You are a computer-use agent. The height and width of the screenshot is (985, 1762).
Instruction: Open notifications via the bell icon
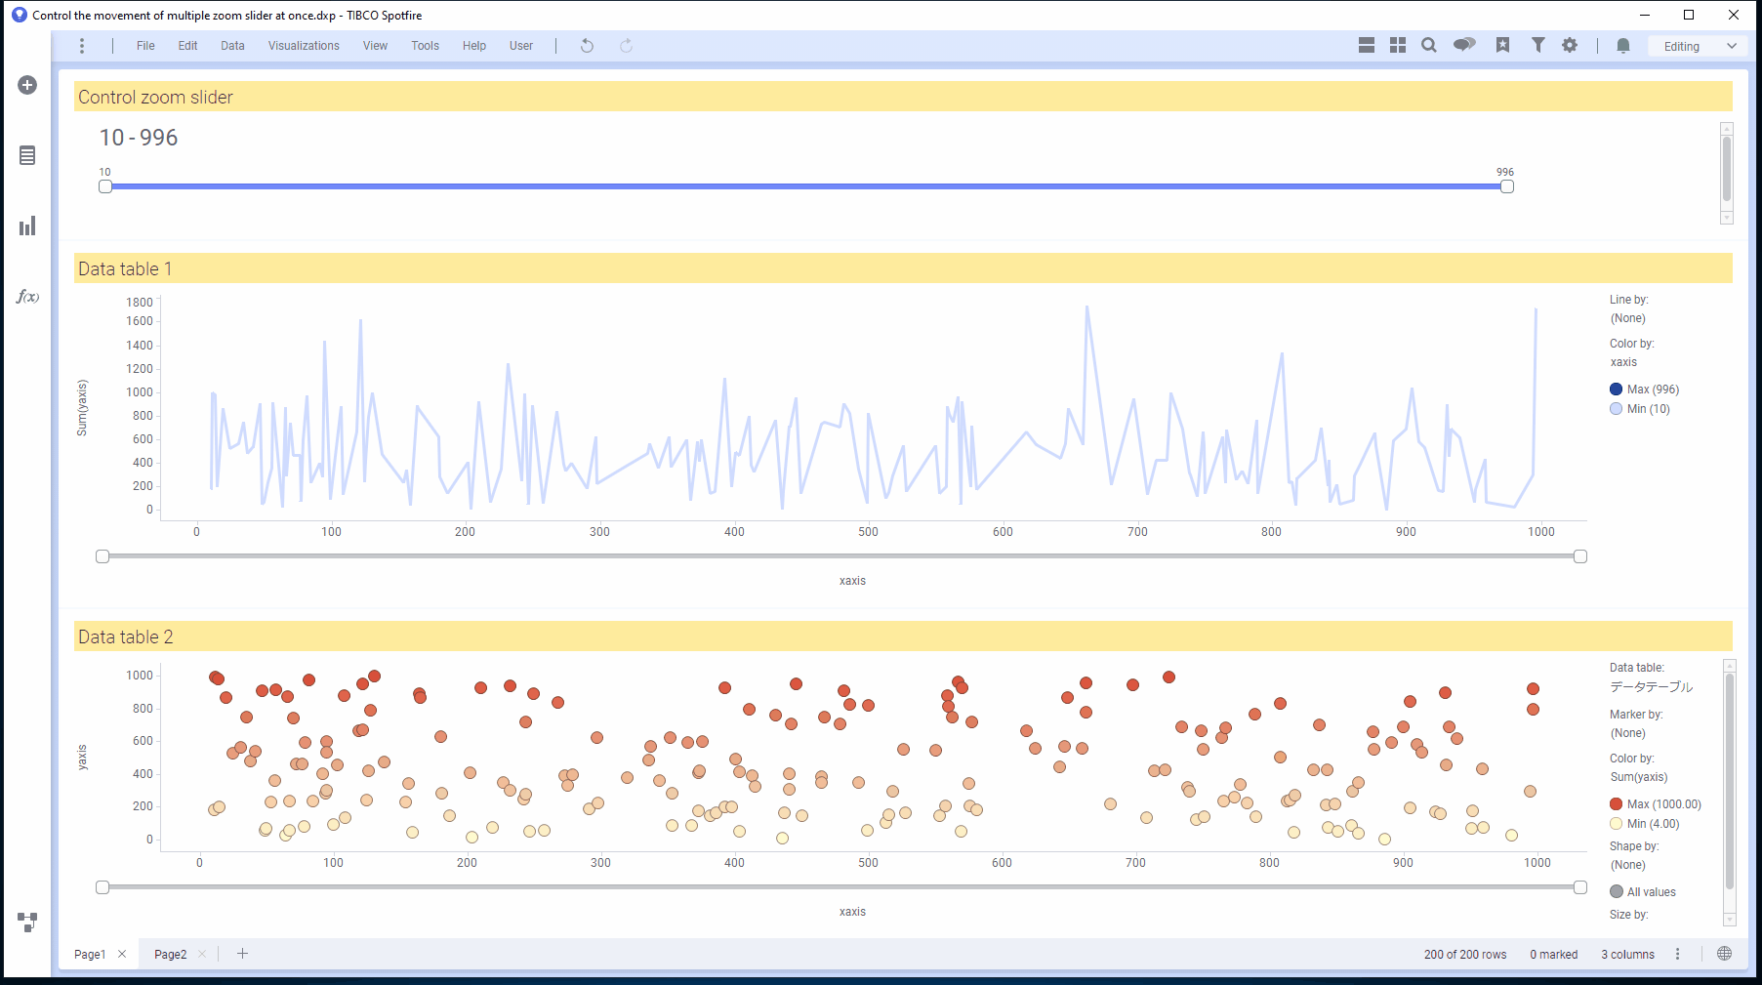pos(1622,45)
